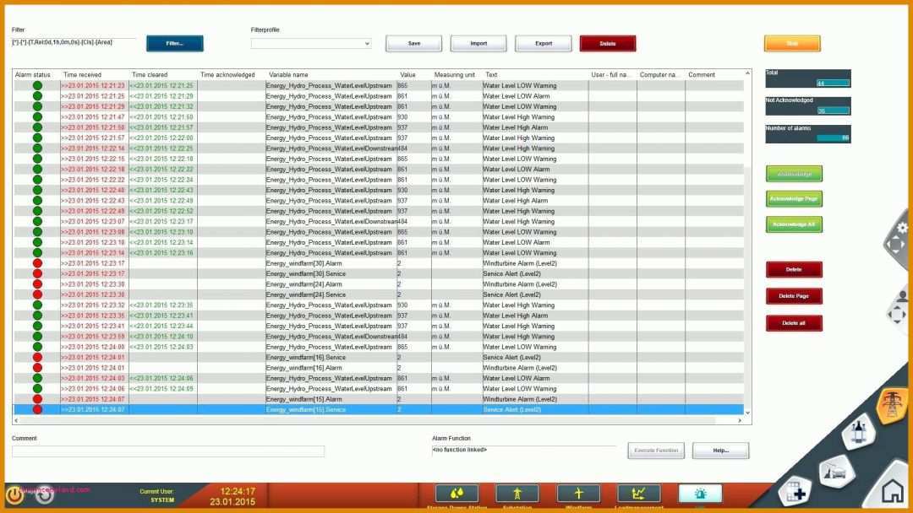Open the Storage Pump Station water drops icon

(457, 494)
